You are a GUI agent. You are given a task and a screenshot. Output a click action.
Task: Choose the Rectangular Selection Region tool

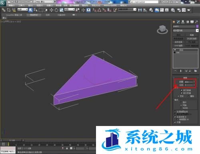(x=40, y=10)
